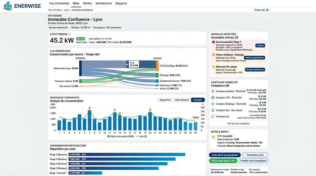
Task: Click the sun weather icon
Action: [x=213, y=137]
